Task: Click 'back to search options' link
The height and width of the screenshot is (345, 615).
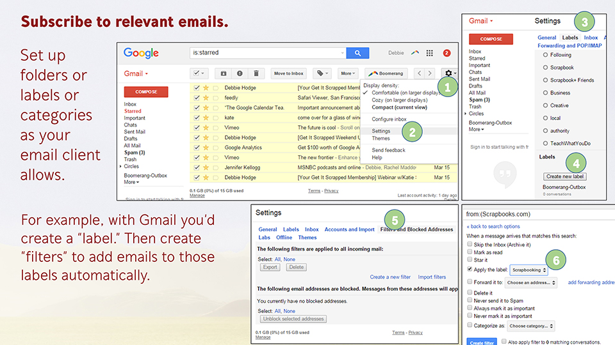Action: (493, 226)
